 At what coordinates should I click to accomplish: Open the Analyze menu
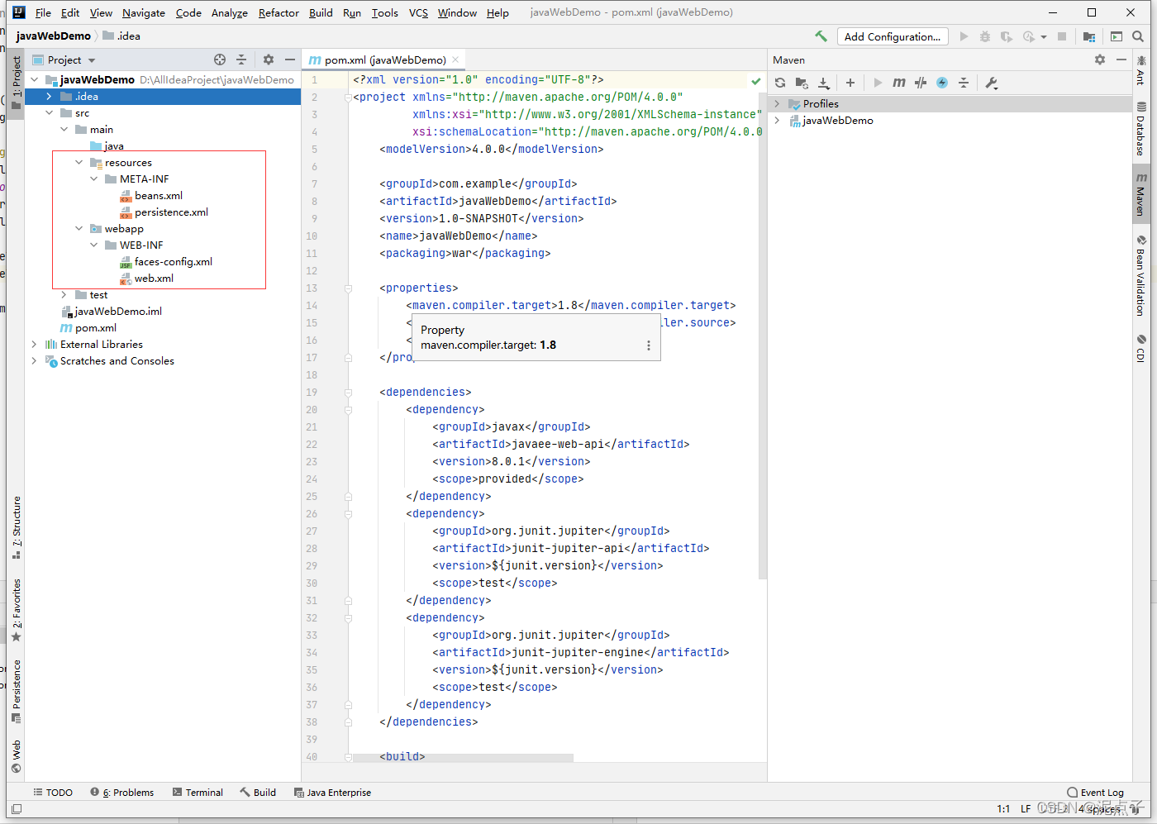click(x=230, y=12)
